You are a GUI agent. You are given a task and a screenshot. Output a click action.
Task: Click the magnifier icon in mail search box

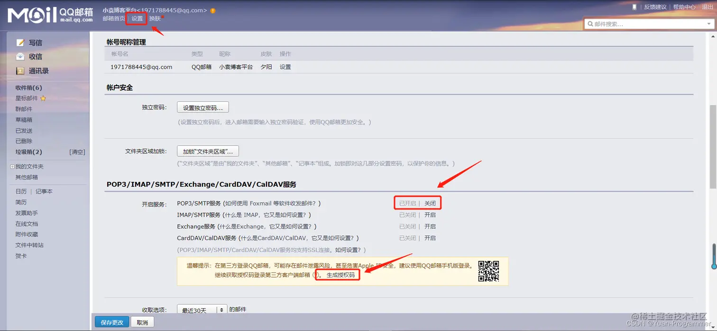pos(590,23)
